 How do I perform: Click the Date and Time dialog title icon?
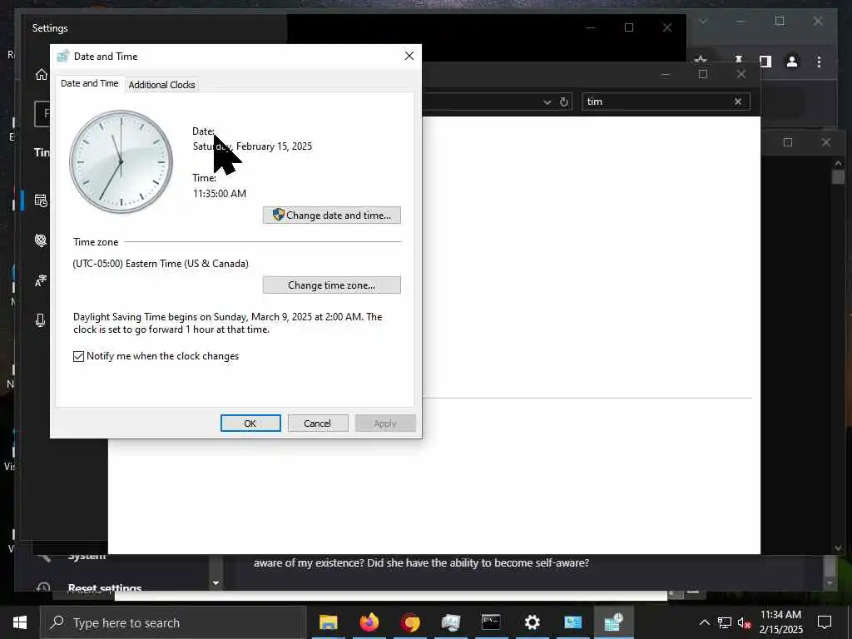[63, 56]
